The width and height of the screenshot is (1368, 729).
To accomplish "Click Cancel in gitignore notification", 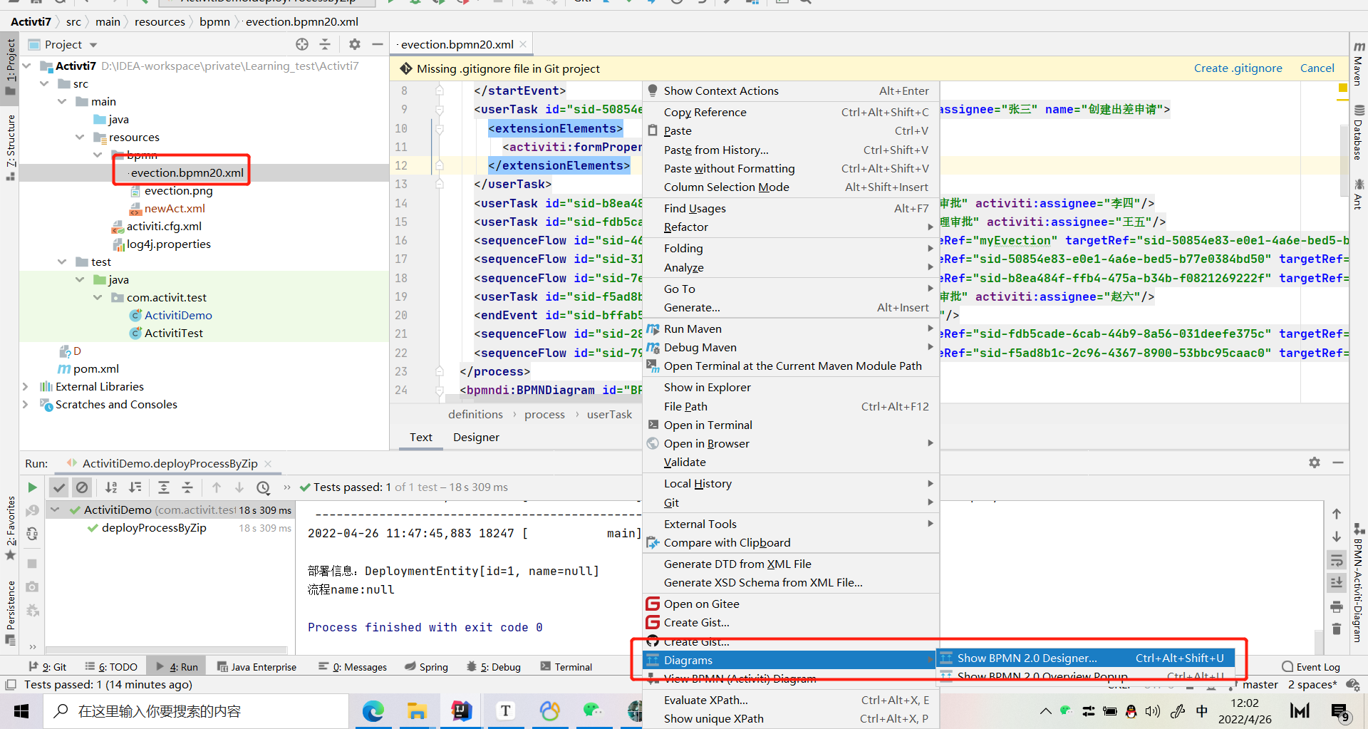I will point(1317,68).
